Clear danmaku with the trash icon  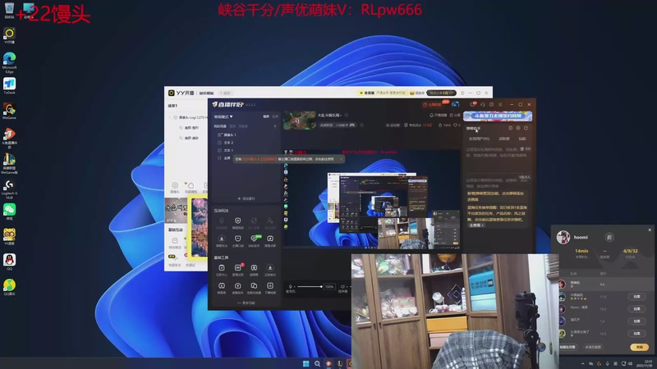point(522,149)
